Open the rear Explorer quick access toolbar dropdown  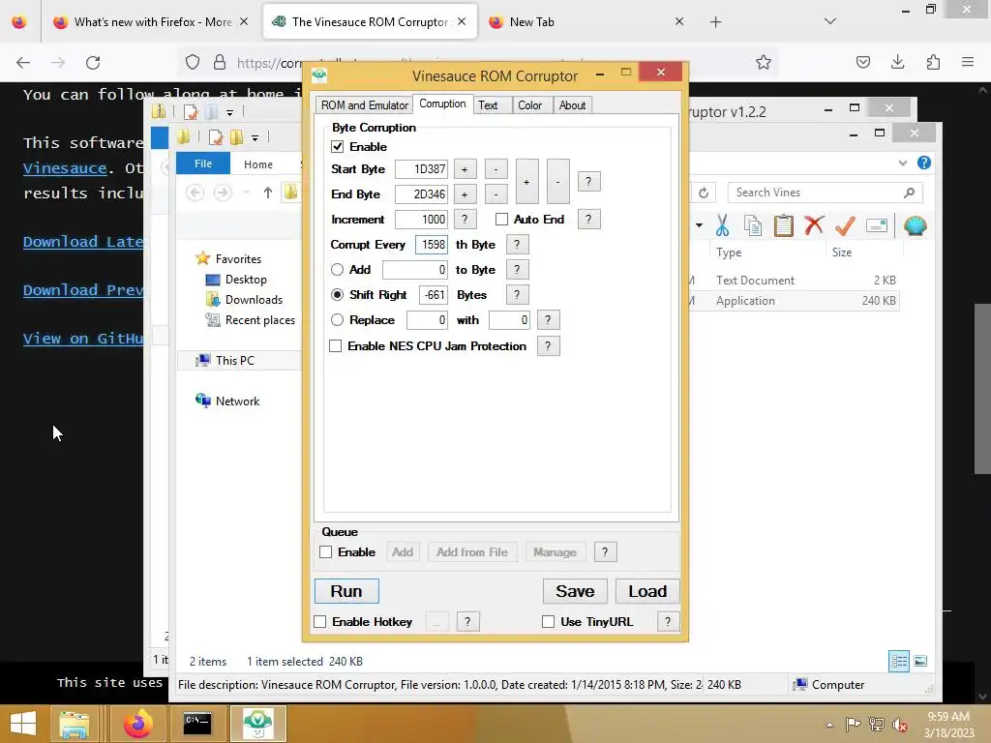click(229, 112)
